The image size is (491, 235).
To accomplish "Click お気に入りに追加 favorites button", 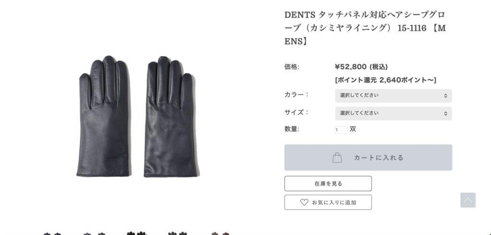I will tap(328, 202).
